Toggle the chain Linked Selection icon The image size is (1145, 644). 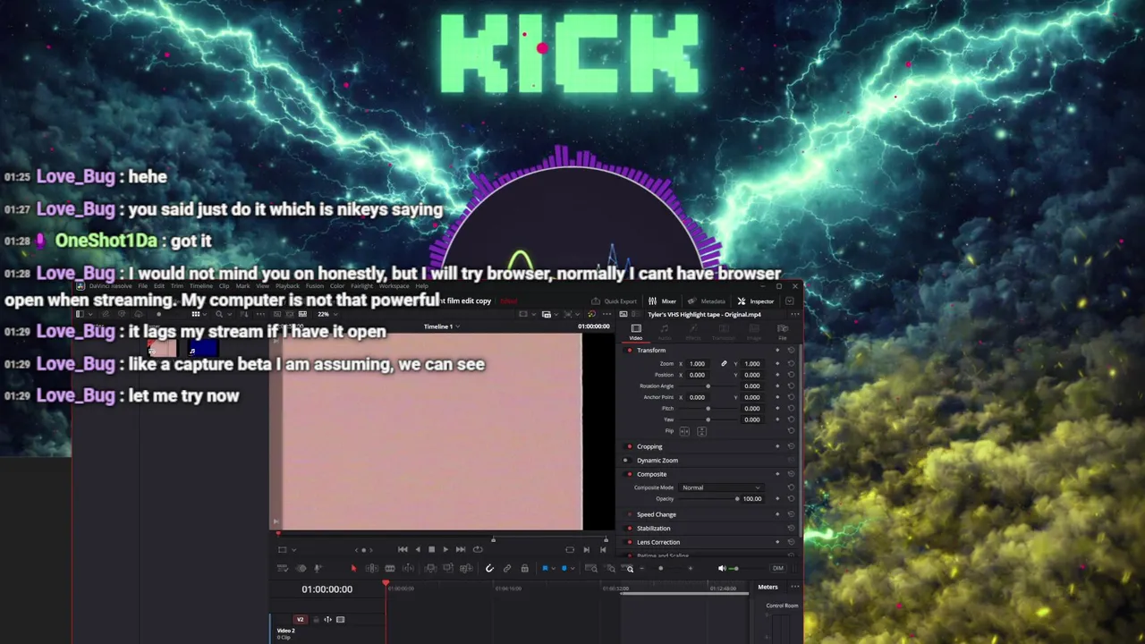507,568
